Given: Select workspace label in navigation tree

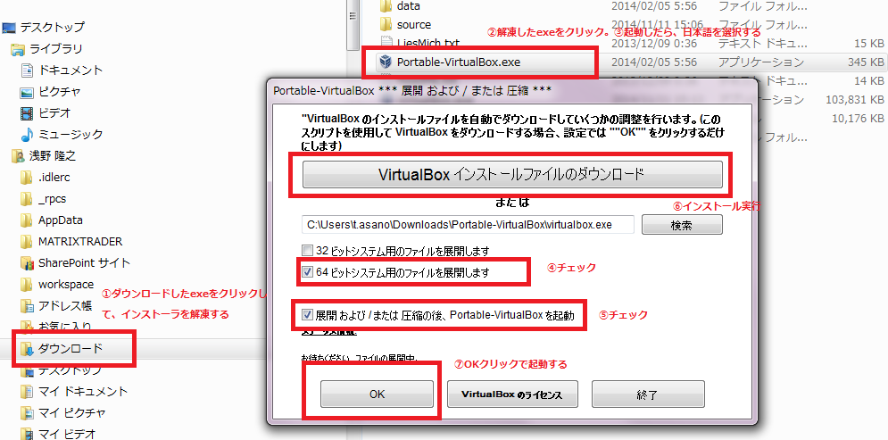Looking at the screenshot, I should click(66, 285).
